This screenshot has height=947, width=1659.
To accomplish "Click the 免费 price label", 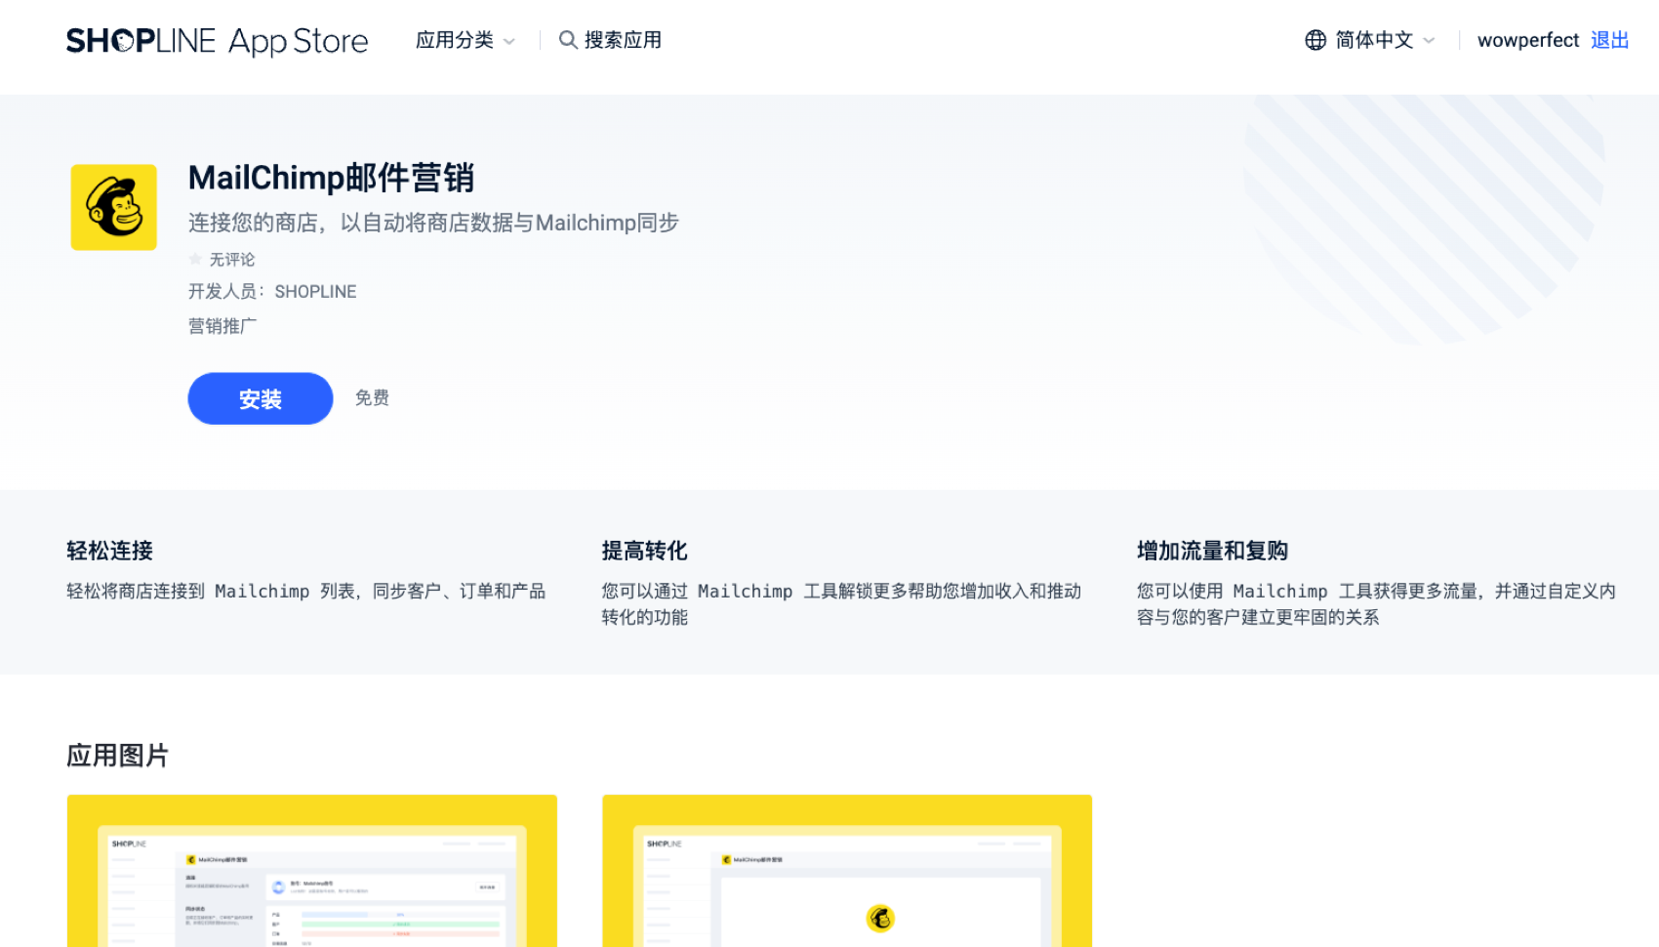I will click(372, 397).
